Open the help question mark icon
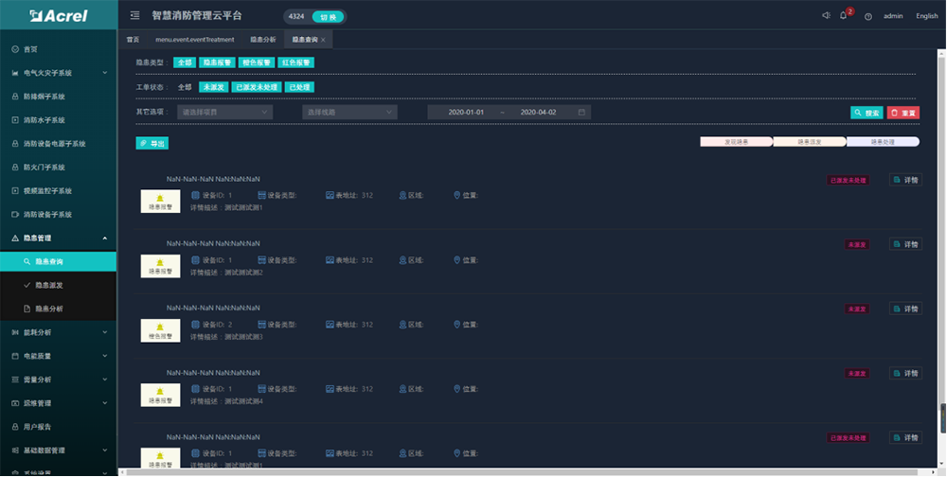The width and height of the screenshot is (947, 477). tap(867, 16)
